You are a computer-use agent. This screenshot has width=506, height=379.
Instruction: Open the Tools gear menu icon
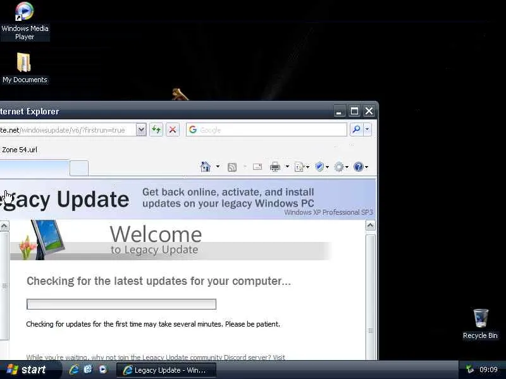(x=341, y=167)
